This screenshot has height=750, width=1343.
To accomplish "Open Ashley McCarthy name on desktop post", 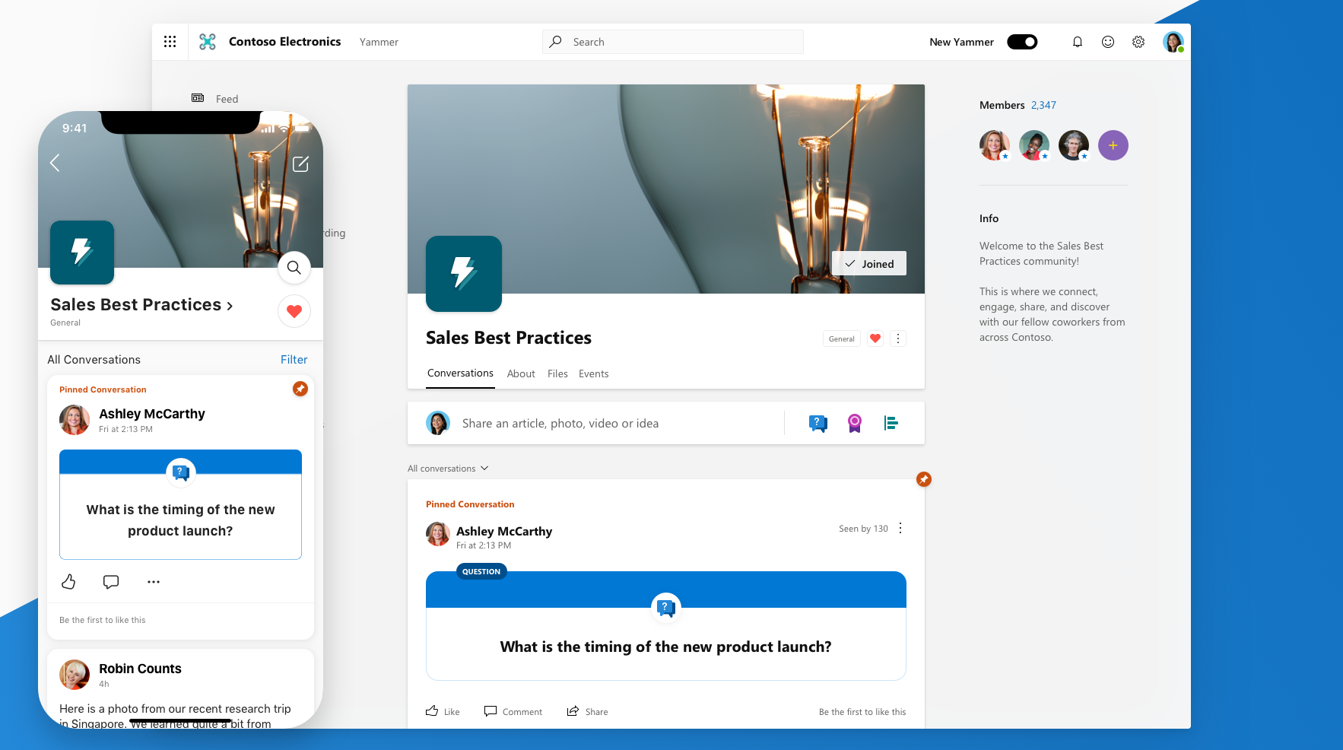I will [504, 531].
